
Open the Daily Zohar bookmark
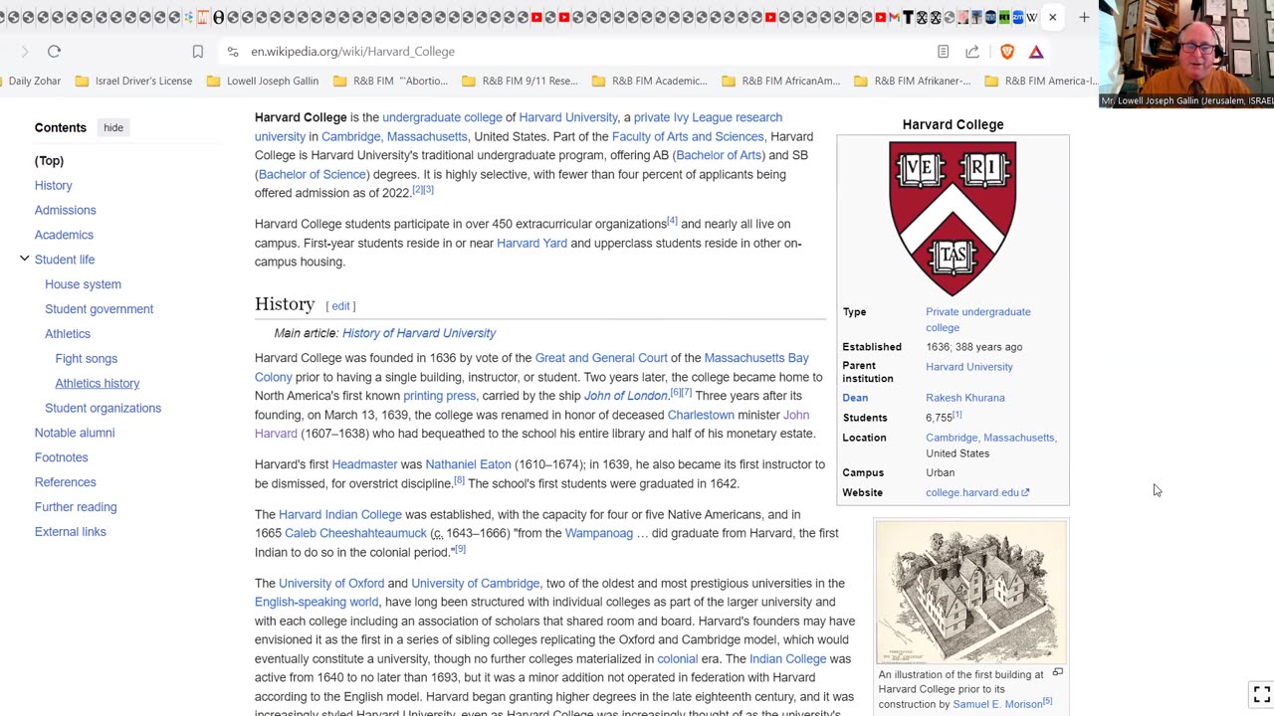point(35,81)
